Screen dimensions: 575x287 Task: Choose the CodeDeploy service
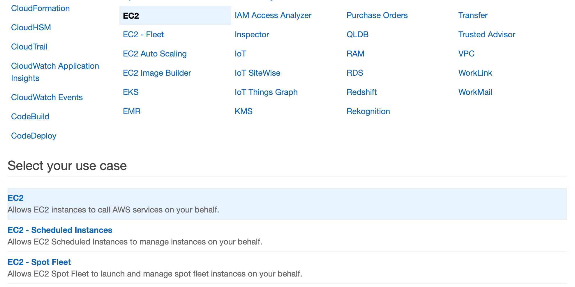point(33,136)
